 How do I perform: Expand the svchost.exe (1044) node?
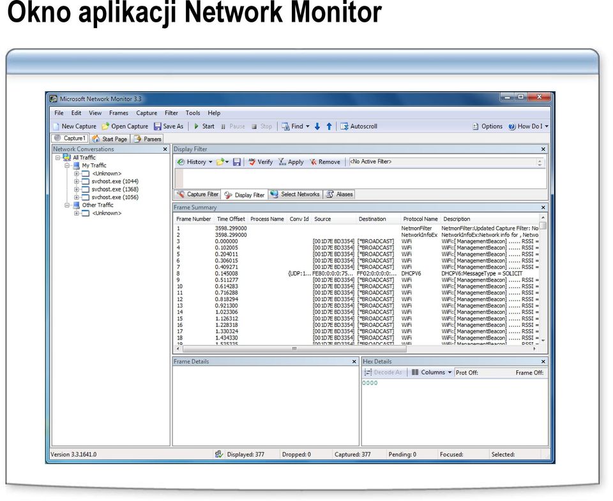(77, 181)
